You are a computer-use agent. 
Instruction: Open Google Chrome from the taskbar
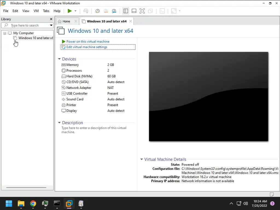(33, 203)
